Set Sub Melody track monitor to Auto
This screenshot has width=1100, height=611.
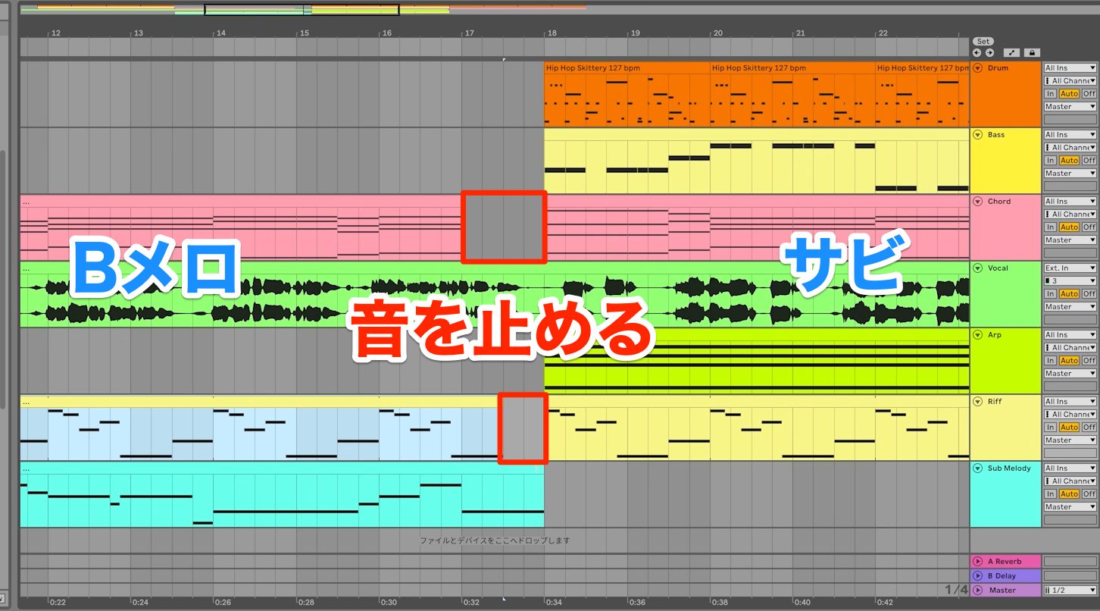coord(1069,494)
